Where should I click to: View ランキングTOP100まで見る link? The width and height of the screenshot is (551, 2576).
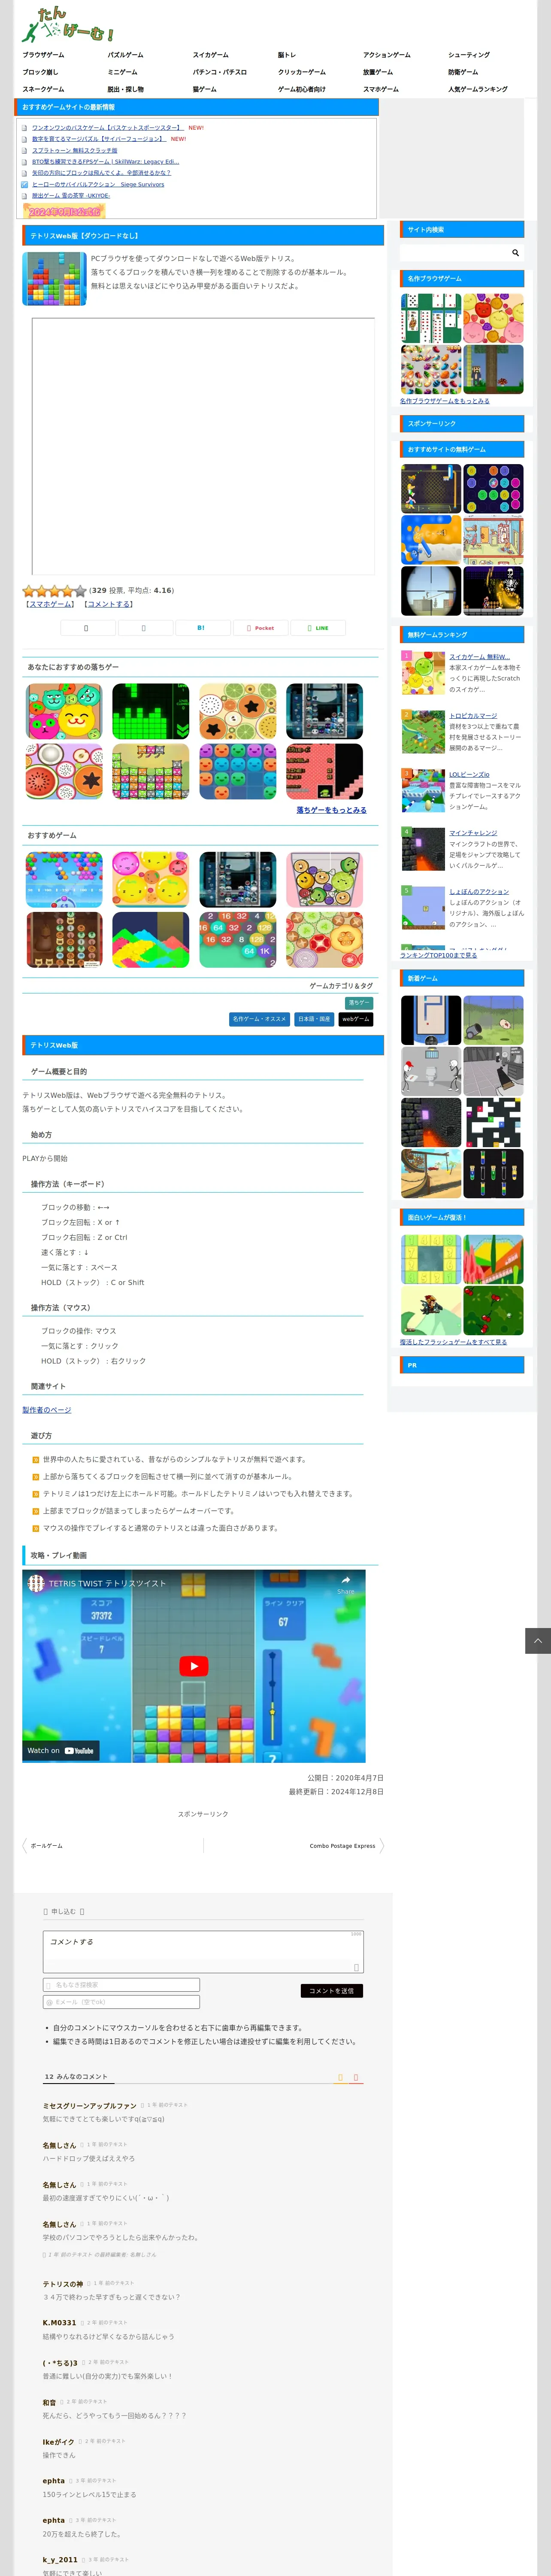click(x=438, y=955)
